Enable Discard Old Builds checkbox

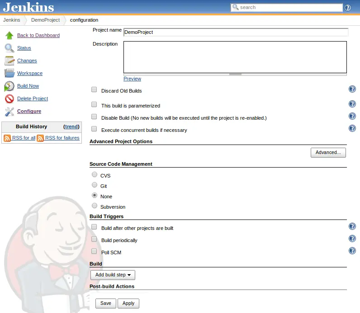click(x=94, y=89)
